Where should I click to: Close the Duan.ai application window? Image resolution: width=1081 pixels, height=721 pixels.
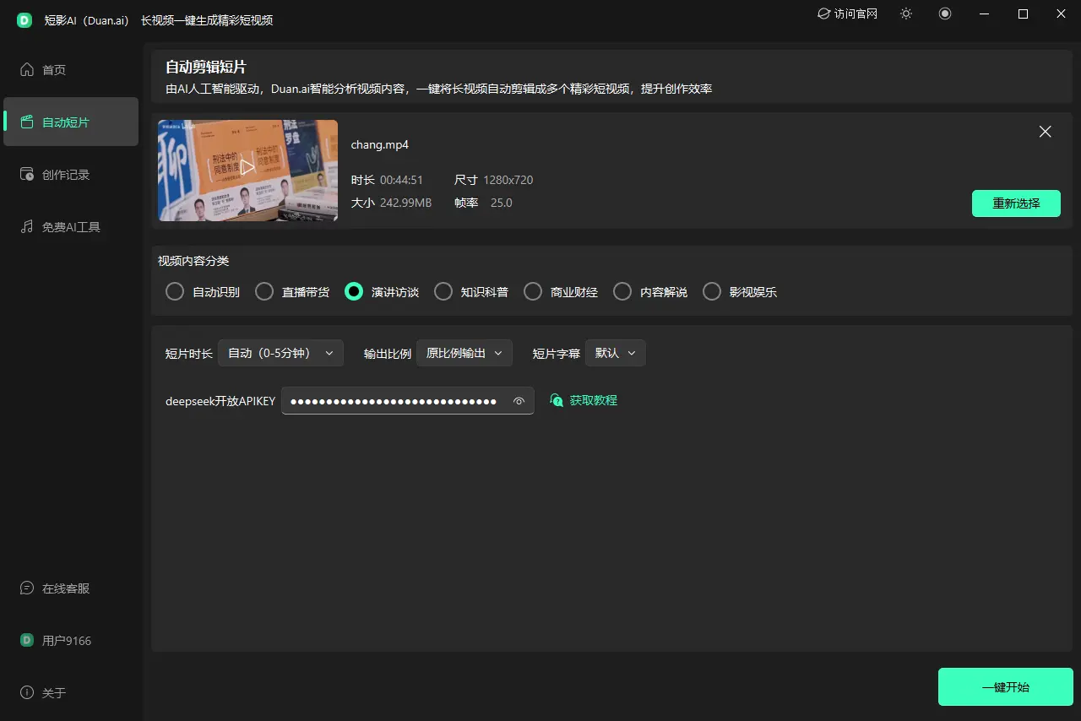pos(1062,14)
